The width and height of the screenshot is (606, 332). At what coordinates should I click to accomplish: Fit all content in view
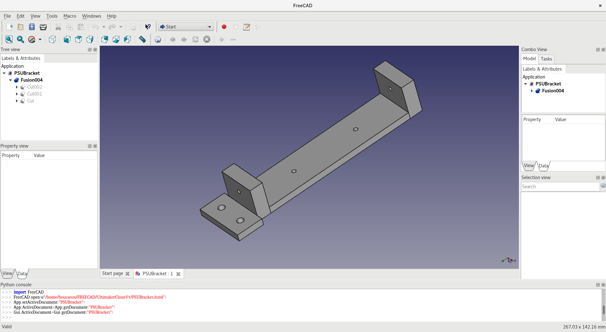tap(9, 39)
